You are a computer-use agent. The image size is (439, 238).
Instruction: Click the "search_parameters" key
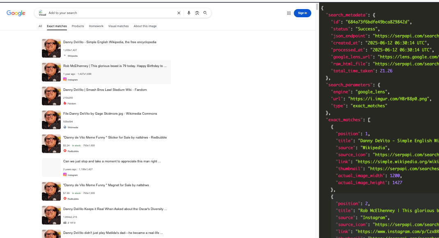(x=349, y=85)
